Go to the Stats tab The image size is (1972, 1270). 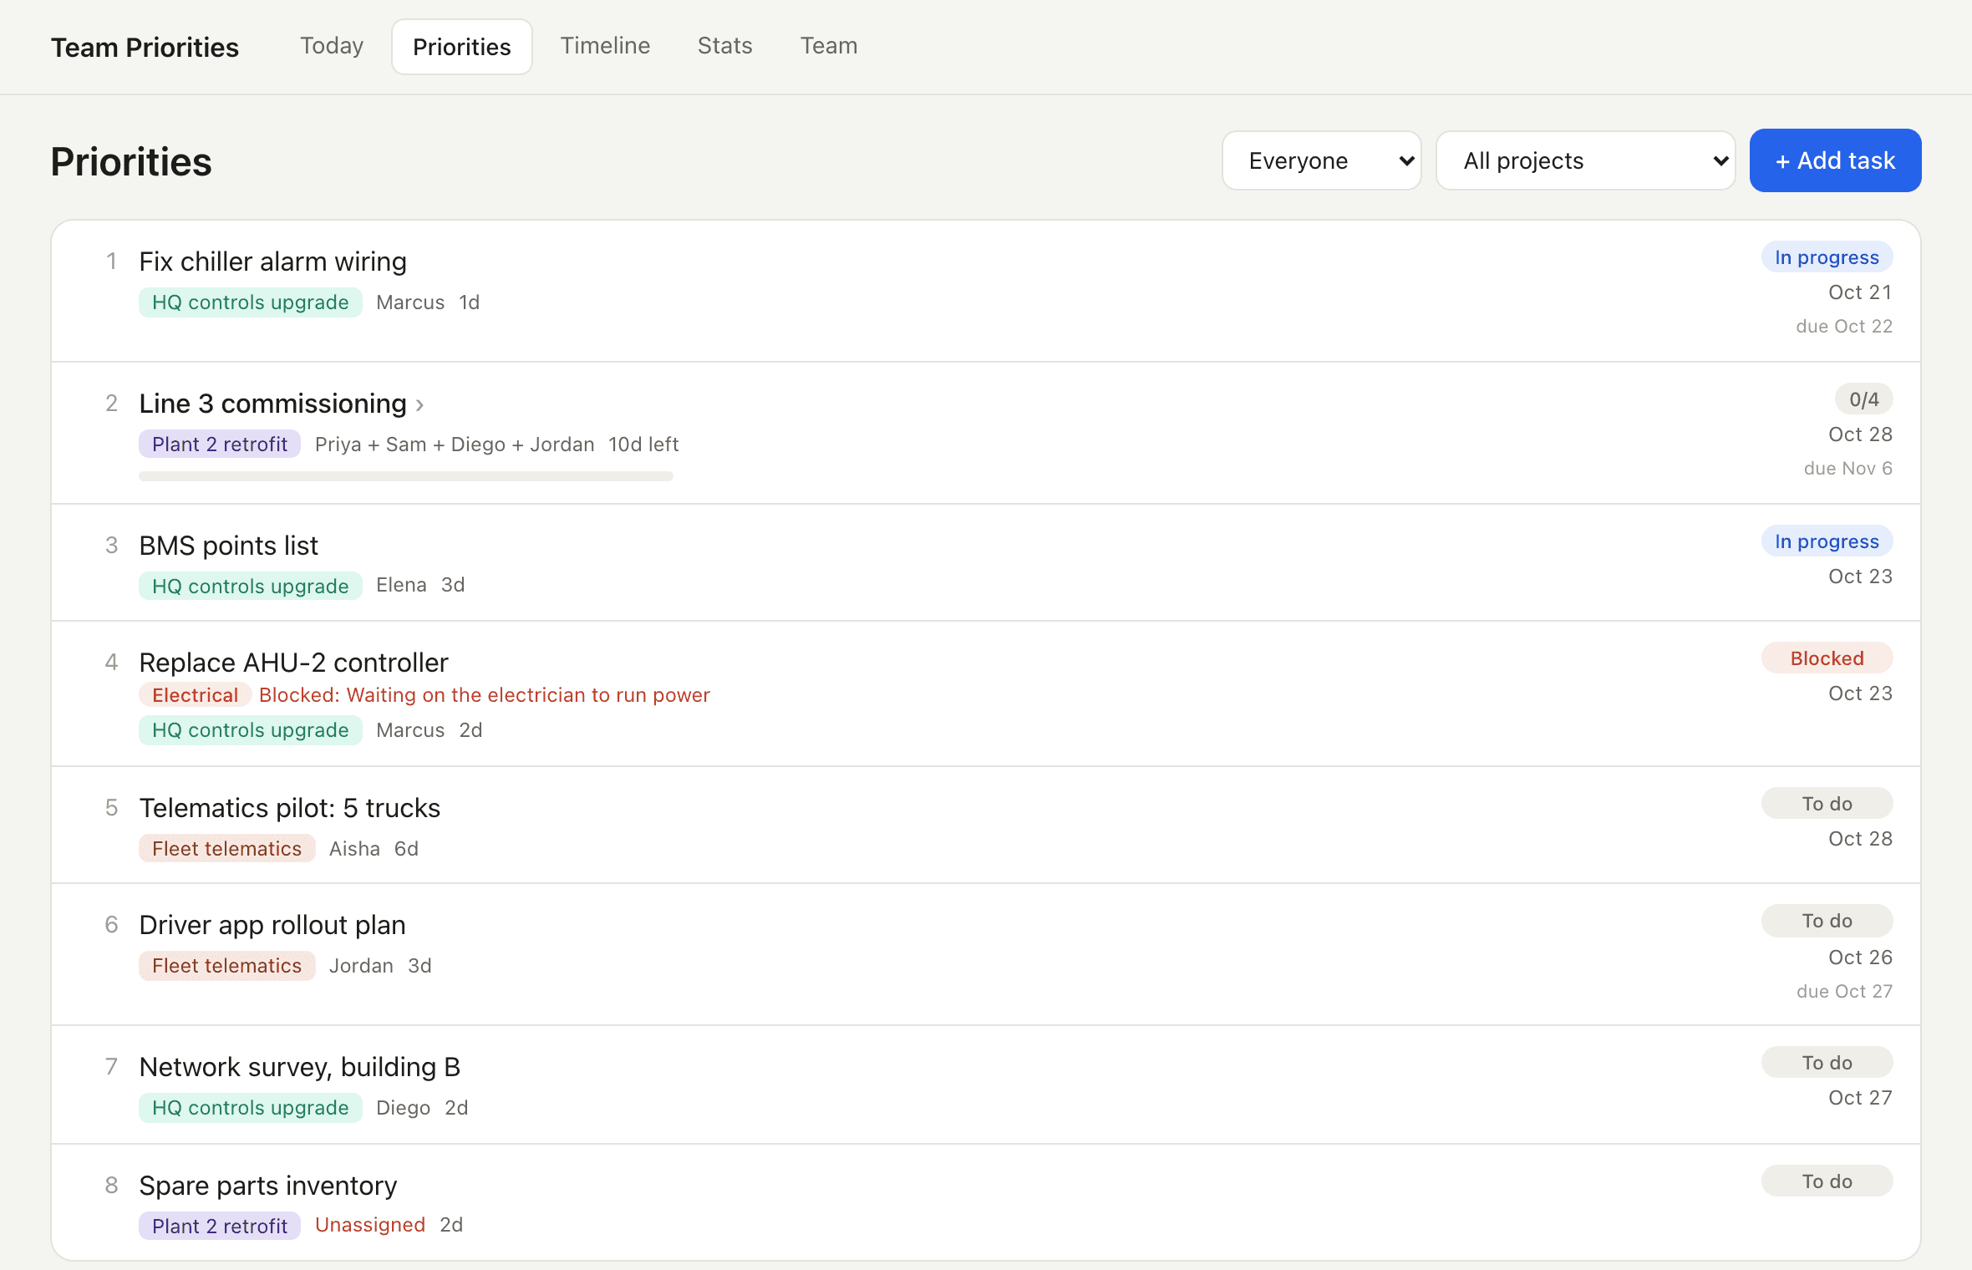[x=724, y=46]
